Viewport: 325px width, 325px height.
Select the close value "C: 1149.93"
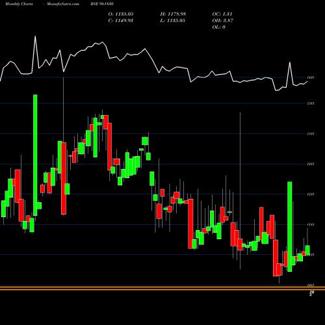pos(121,21)
